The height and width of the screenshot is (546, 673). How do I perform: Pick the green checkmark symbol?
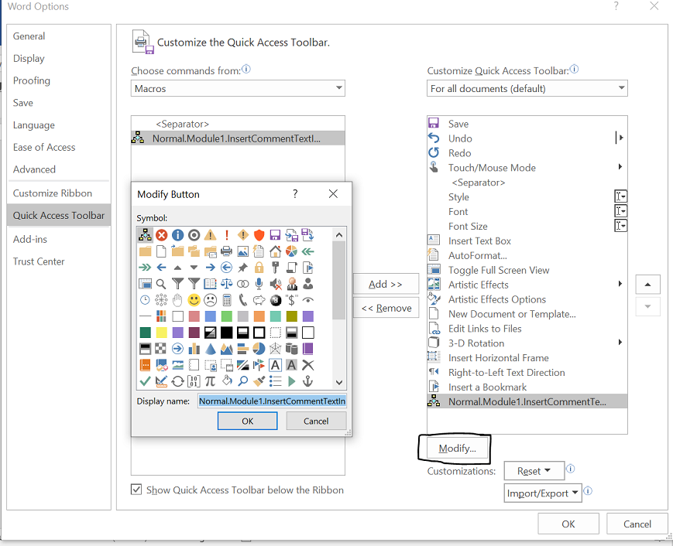pos(145,381)
